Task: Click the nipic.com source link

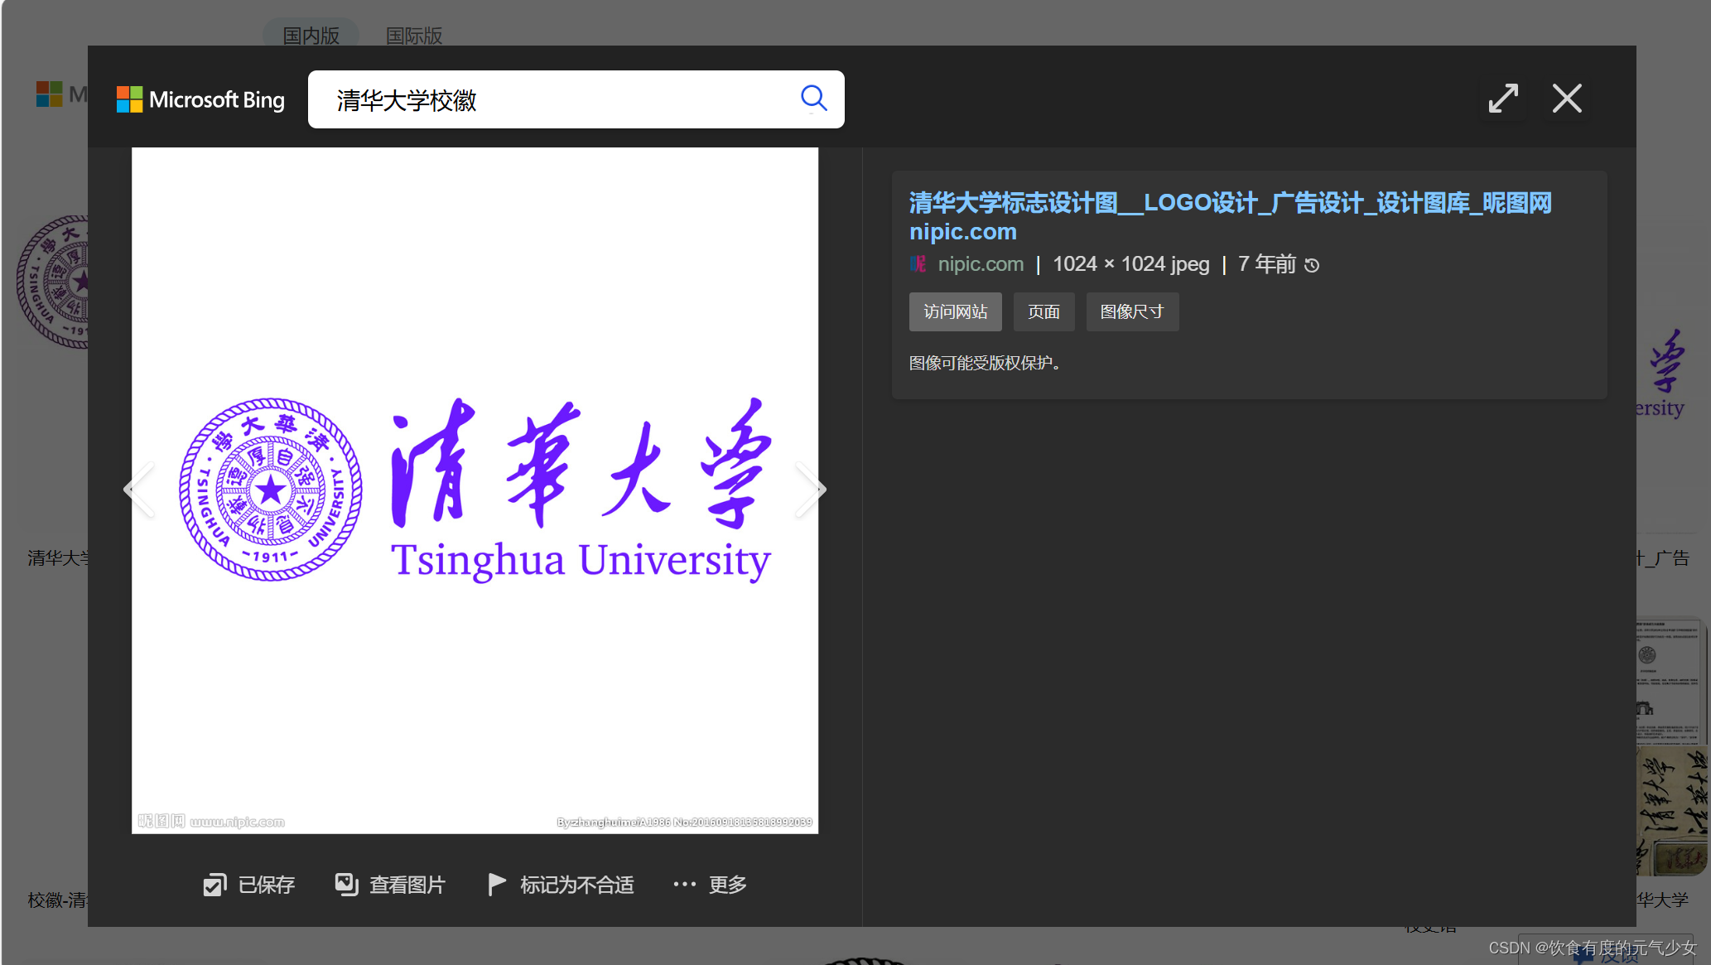Action: 980,264
